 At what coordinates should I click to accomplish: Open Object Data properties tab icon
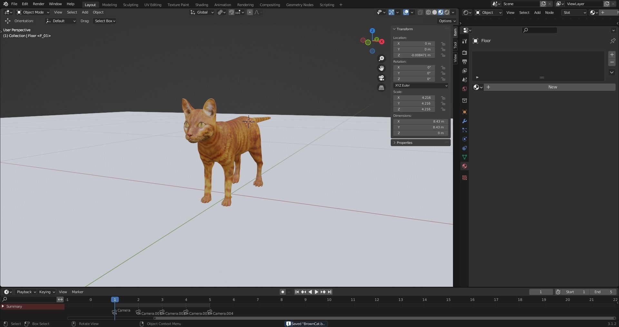pos(465,157)
